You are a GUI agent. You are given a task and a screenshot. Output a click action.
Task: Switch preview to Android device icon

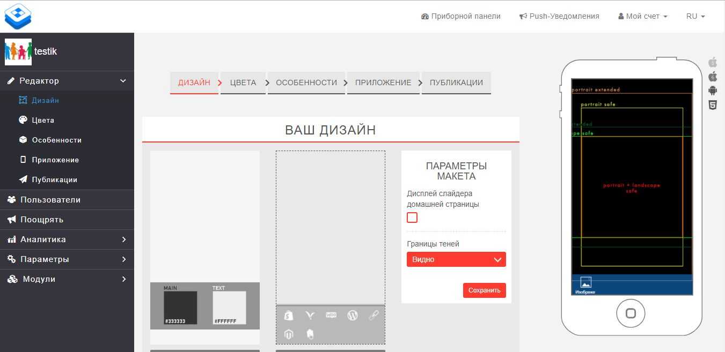713,91
